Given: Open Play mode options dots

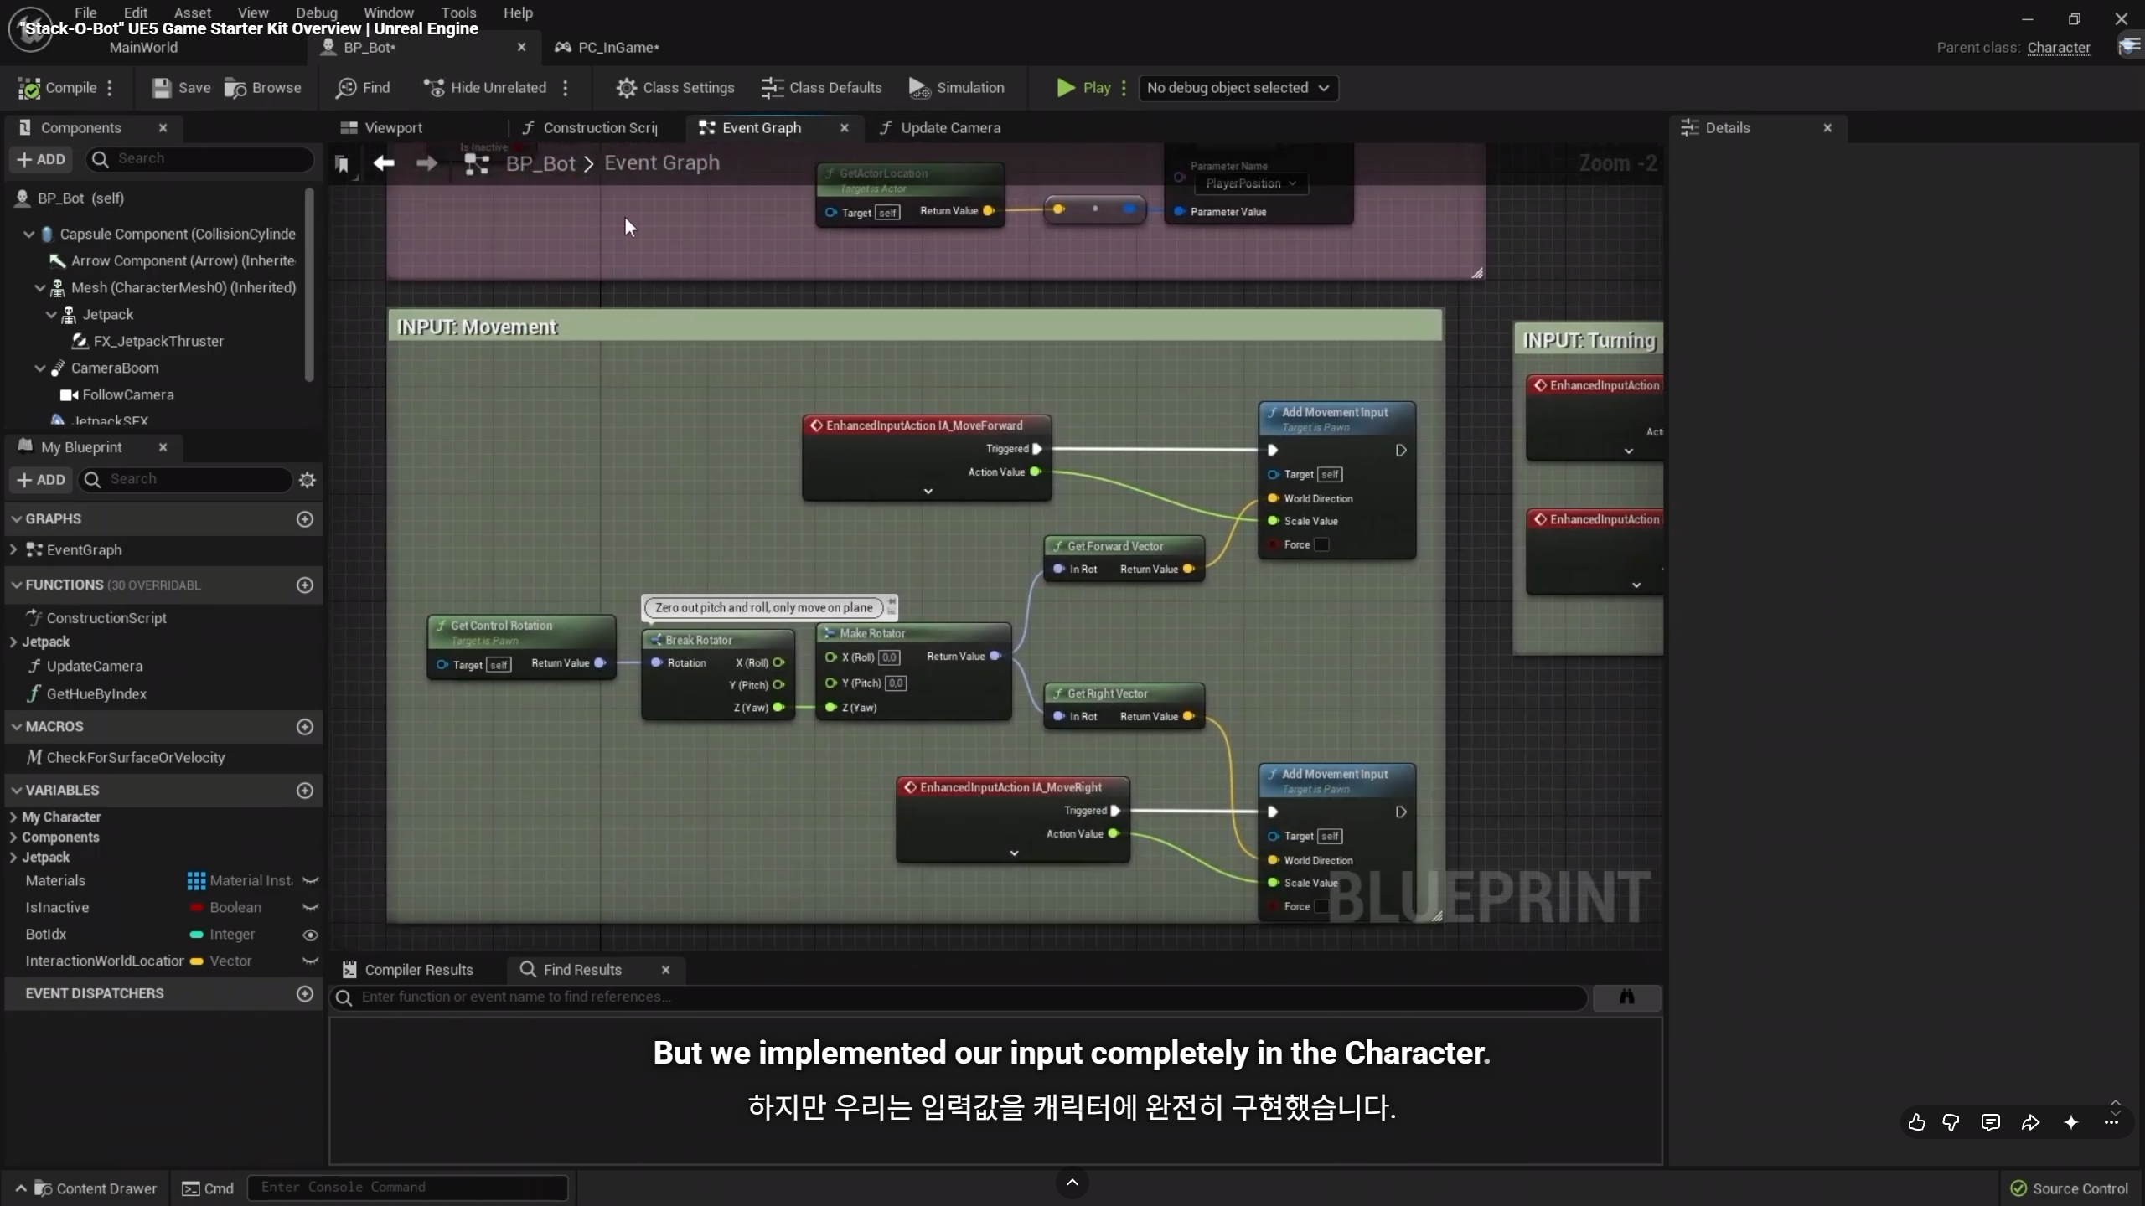Looking at the screenshot, I should pyautogui.click(x=1124, y=88).
